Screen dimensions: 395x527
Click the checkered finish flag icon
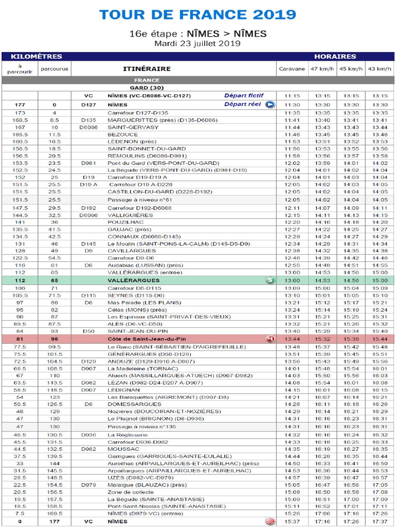coord(270,522)
